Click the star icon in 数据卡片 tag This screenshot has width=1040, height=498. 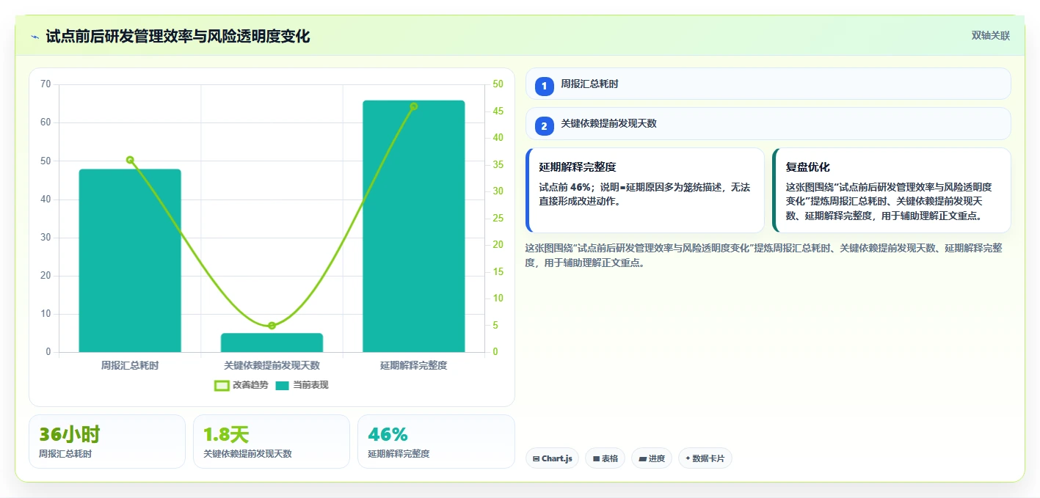click(x=688, y=458)
